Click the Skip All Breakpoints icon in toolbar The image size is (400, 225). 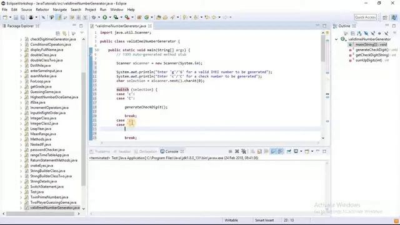(x=43, y=17)
